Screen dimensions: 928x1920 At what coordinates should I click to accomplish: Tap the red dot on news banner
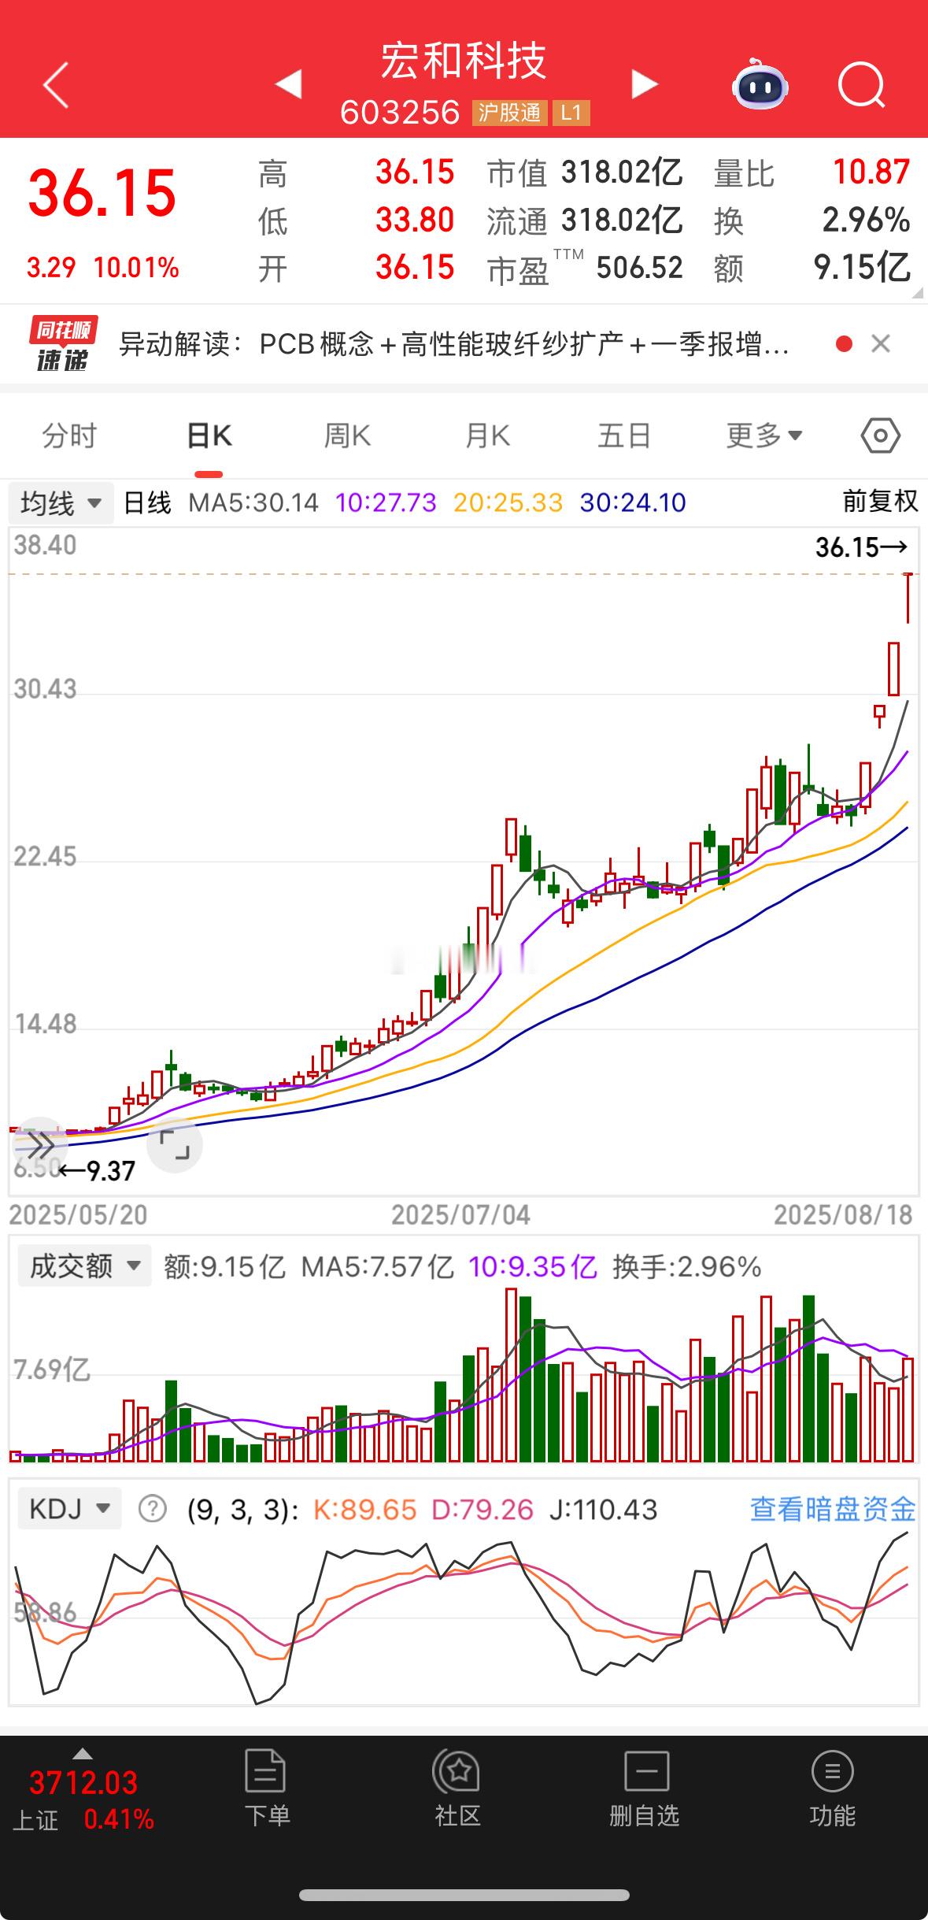pyautogui.click(x=844, y=344)
